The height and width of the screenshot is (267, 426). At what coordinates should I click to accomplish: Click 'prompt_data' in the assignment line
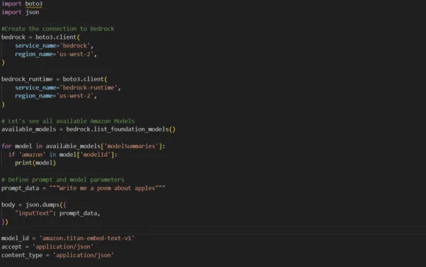tap(20, 188)
